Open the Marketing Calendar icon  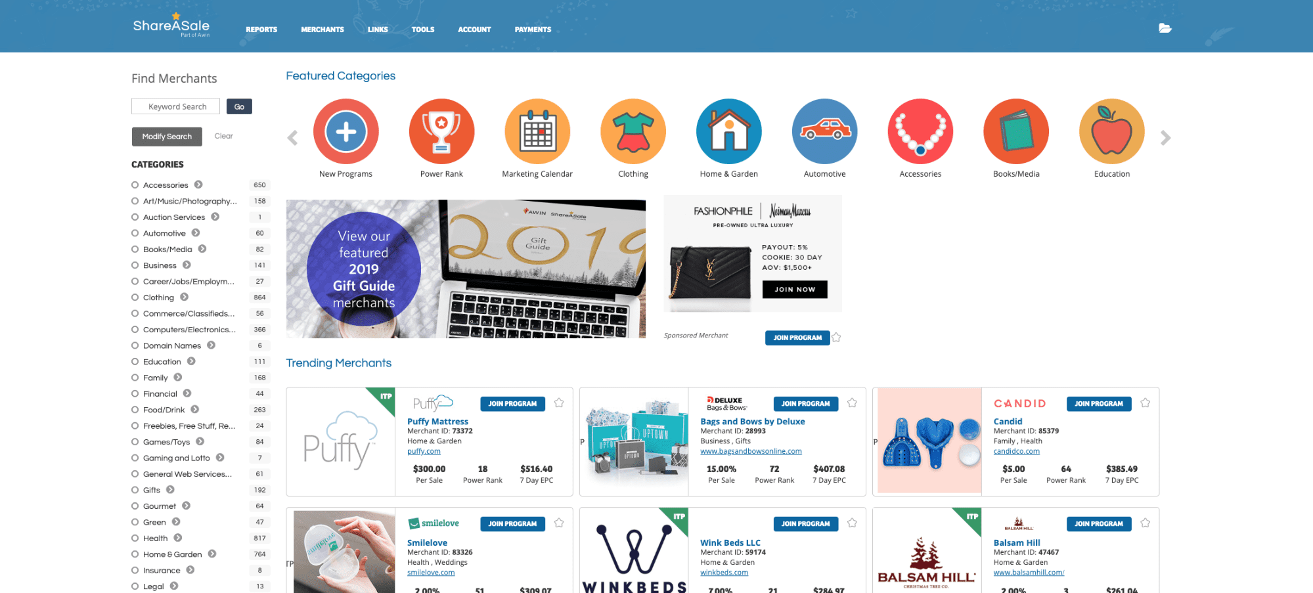[x=537, y=131]
